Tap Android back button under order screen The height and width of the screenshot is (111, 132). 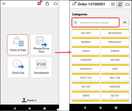coord(85,108)
